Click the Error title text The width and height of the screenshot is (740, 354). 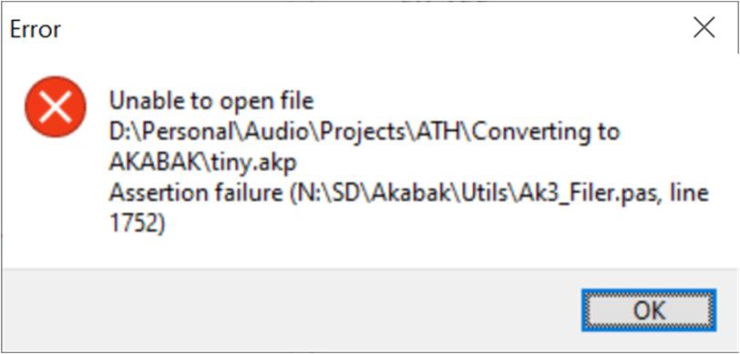point(35,30)
